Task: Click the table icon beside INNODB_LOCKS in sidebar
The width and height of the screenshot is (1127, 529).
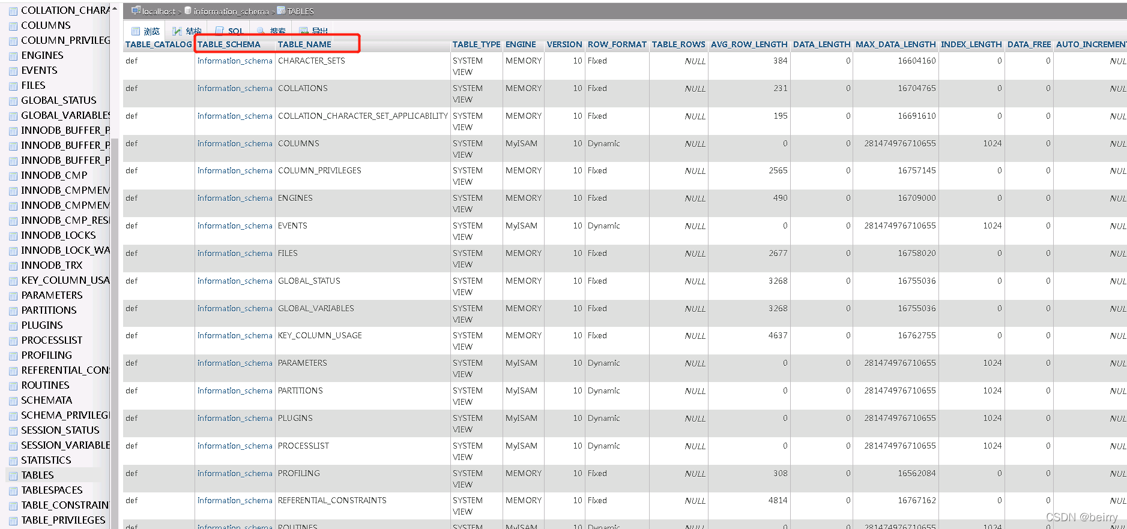Action: coord(13,236)
